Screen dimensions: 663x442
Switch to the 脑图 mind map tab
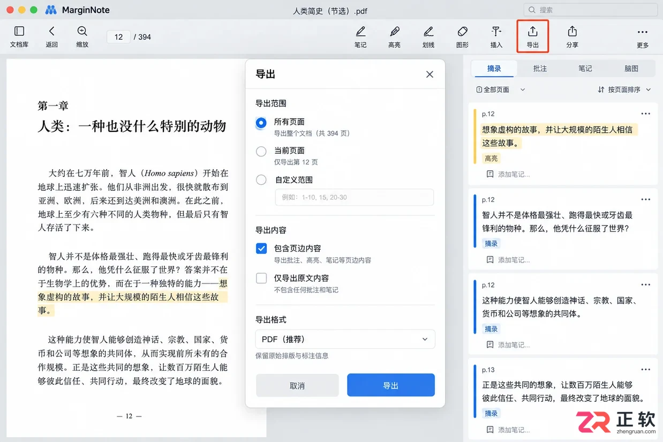tap(631, 69)
